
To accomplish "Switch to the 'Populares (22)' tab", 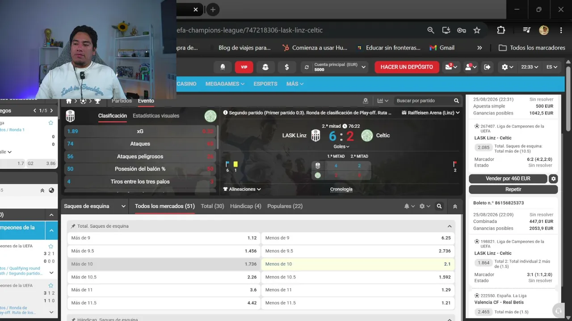I will [285, 206].
